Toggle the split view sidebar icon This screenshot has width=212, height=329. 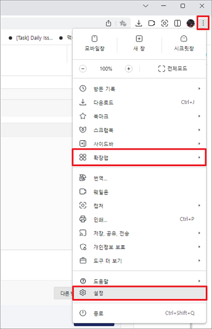click(178, 23)
